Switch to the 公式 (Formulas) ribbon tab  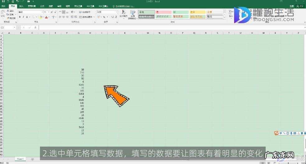tap(42, 6)
